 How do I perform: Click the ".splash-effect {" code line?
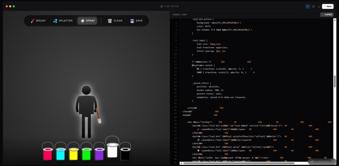[201, 83]
